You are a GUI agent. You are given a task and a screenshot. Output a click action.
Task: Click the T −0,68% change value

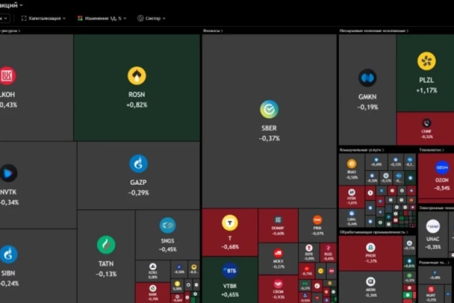[230, 247]
